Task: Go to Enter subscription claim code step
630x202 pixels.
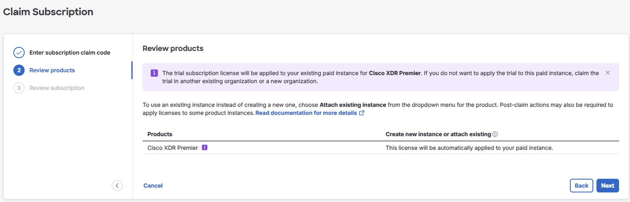Action: (70, 53)
